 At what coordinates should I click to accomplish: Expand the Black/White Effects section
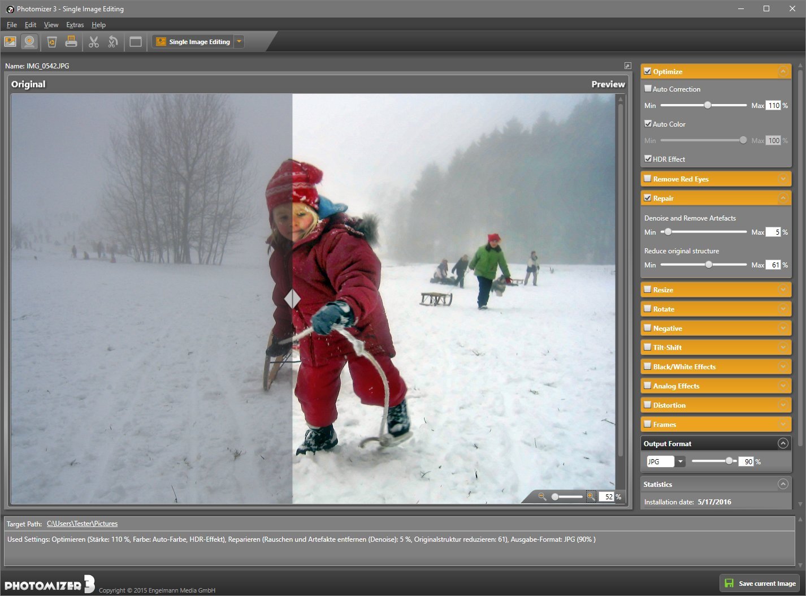click(783, 367)
